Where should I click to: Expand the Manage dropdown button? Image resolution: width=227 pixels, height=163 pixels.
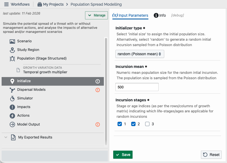[x=96, y=15]
